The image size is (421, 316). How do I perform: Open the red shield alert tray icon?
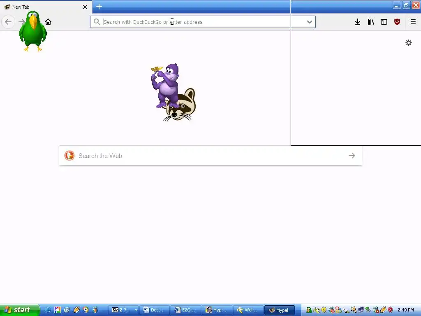(x=391, y=310)
